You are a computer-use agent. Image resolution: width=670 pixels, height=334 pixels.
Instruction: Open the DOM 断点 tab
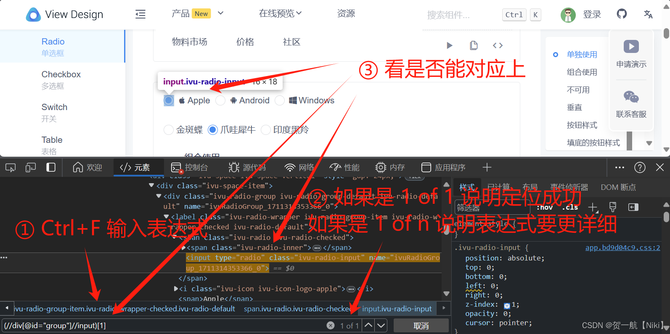point(618,187)
